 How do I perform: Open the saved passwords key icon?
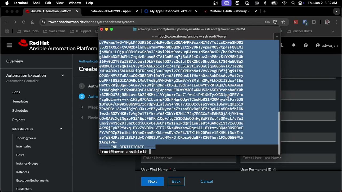[x=267, y=22]
